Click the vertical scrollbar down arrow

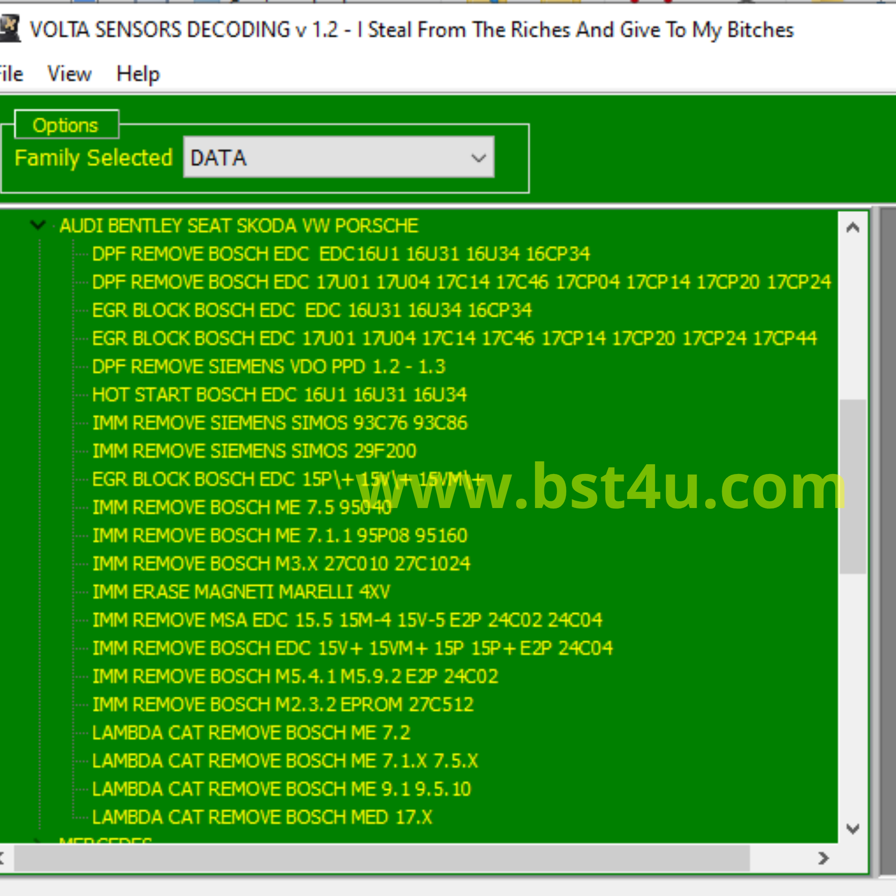[x=853, y=829]
